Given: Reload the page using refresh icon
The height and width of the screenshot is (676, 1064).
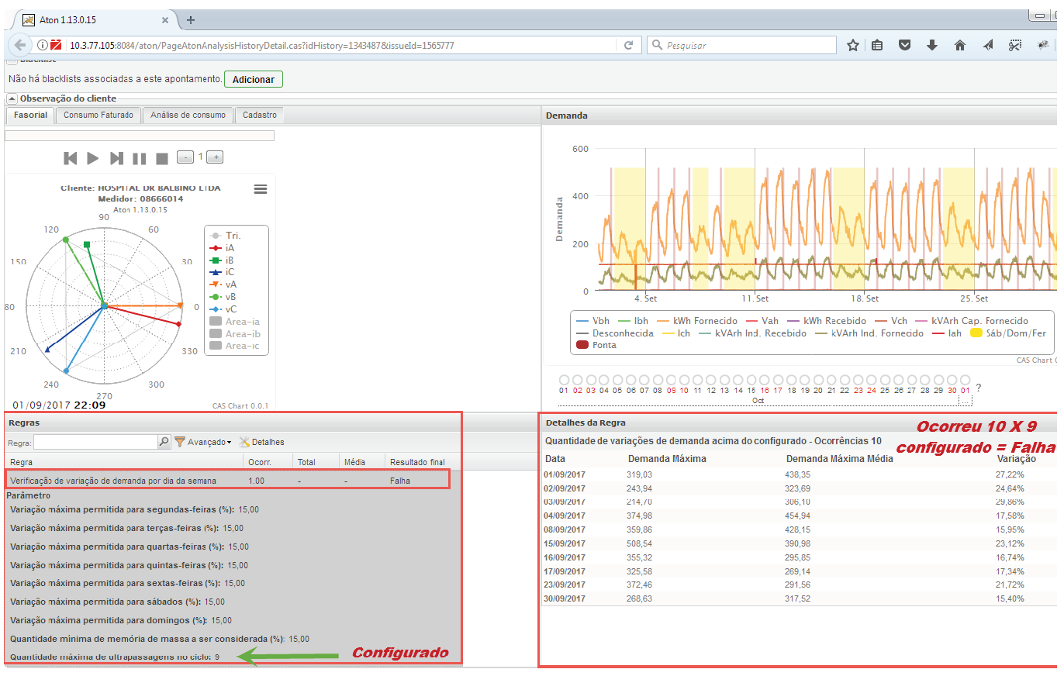Looking at the screenshot, I should 629,45.
